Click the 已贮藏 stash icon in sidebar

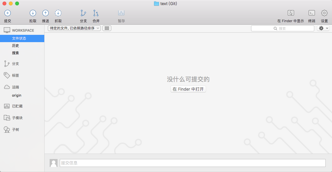(x=7, y=106)
